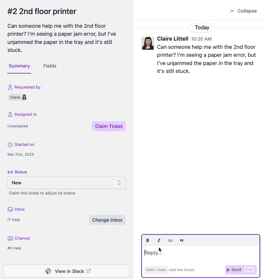Click Claire Littell's avatar in the message
The width and height of the screenshot is (266, 279).
148,43
